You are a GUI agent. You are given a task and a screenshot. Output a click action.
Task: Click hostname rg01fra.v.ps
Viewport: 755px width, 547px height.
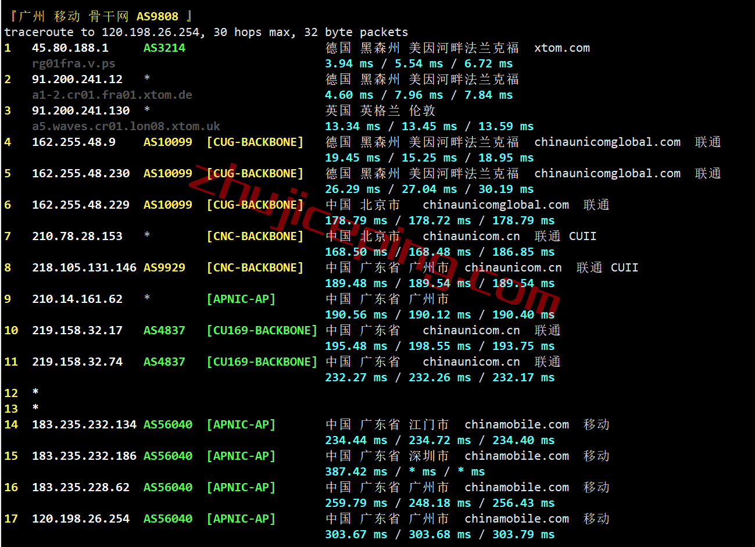(74, 63)
